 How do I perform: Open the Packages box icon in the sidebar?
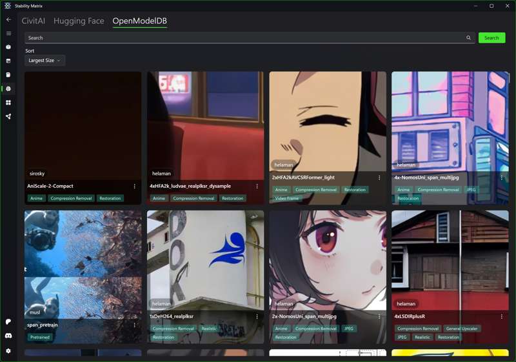click(8, 47)
